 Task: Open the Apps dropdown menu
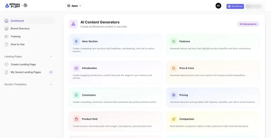(74, 6)
